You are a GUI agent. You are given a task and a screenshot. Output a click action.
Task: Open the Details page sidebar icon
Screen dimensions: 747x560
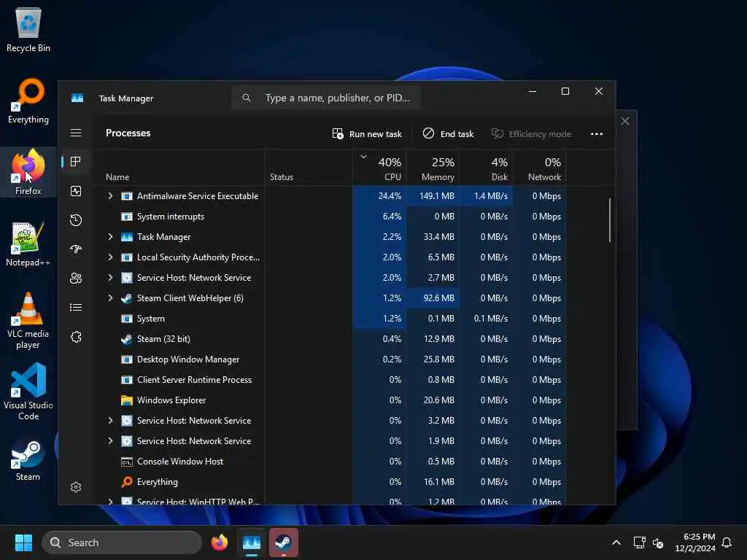(x=76, y=308)
